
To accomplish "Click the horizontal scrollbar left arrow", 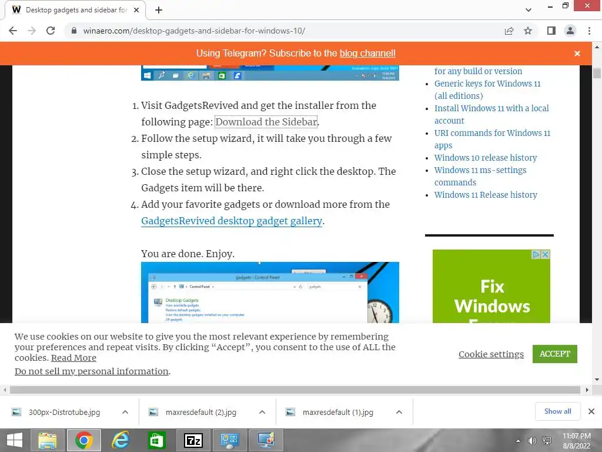I will click(x=5, y=390).
